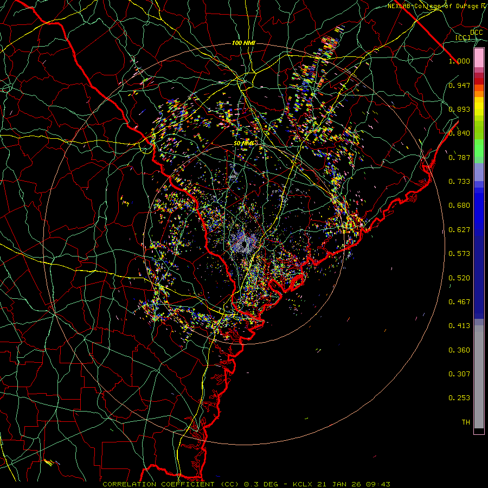
Task: Click the DCC product label
Action: tap(476, 33)
